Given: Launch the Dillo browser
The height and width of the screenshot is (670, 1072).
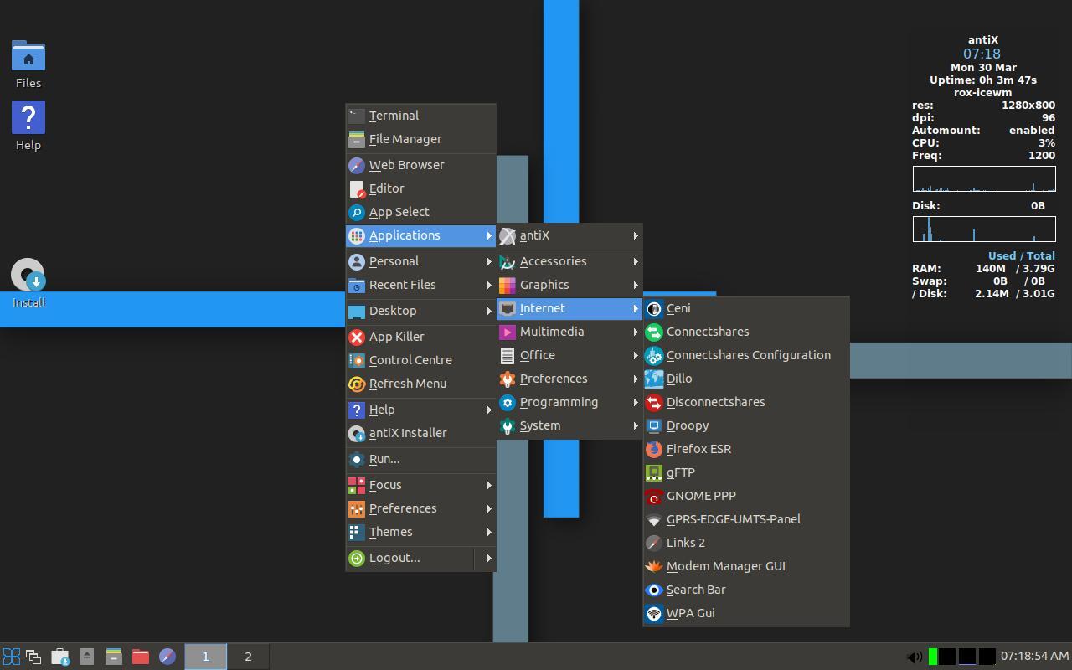Looking at the screenshot, I should point(746,379).
